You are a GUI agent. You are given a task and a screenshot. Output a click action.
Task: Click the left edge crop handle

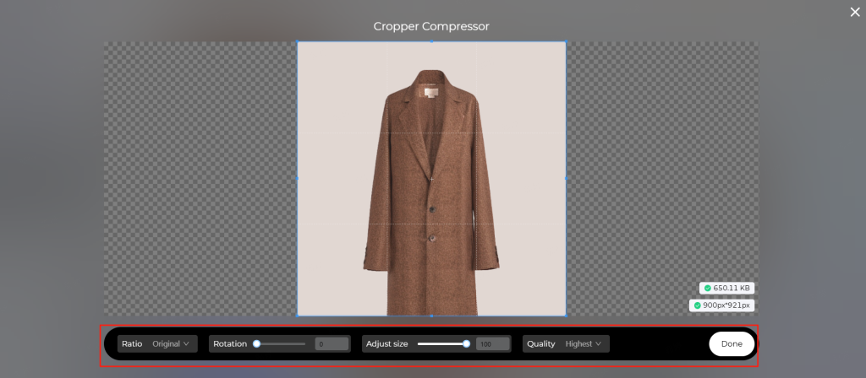click(x=297, y=179)
